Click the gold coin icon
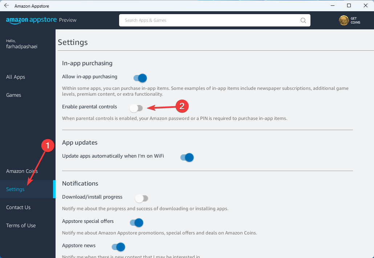 tap(344, 20)
